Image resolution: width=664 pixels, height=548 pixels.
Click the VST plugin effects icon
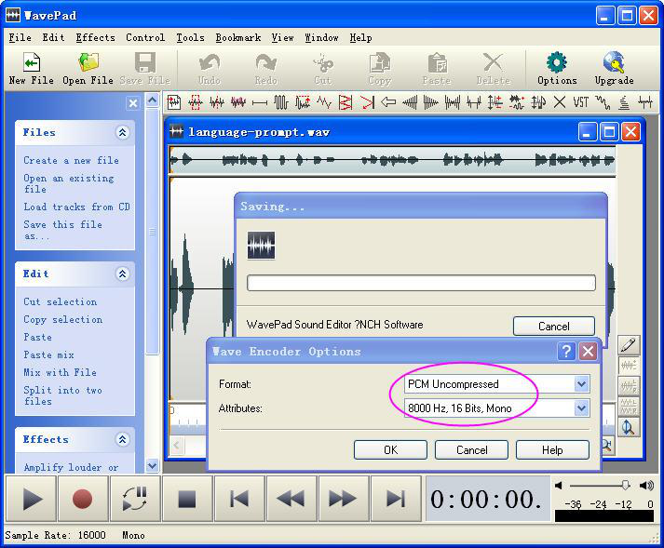(x=580, y=102)
